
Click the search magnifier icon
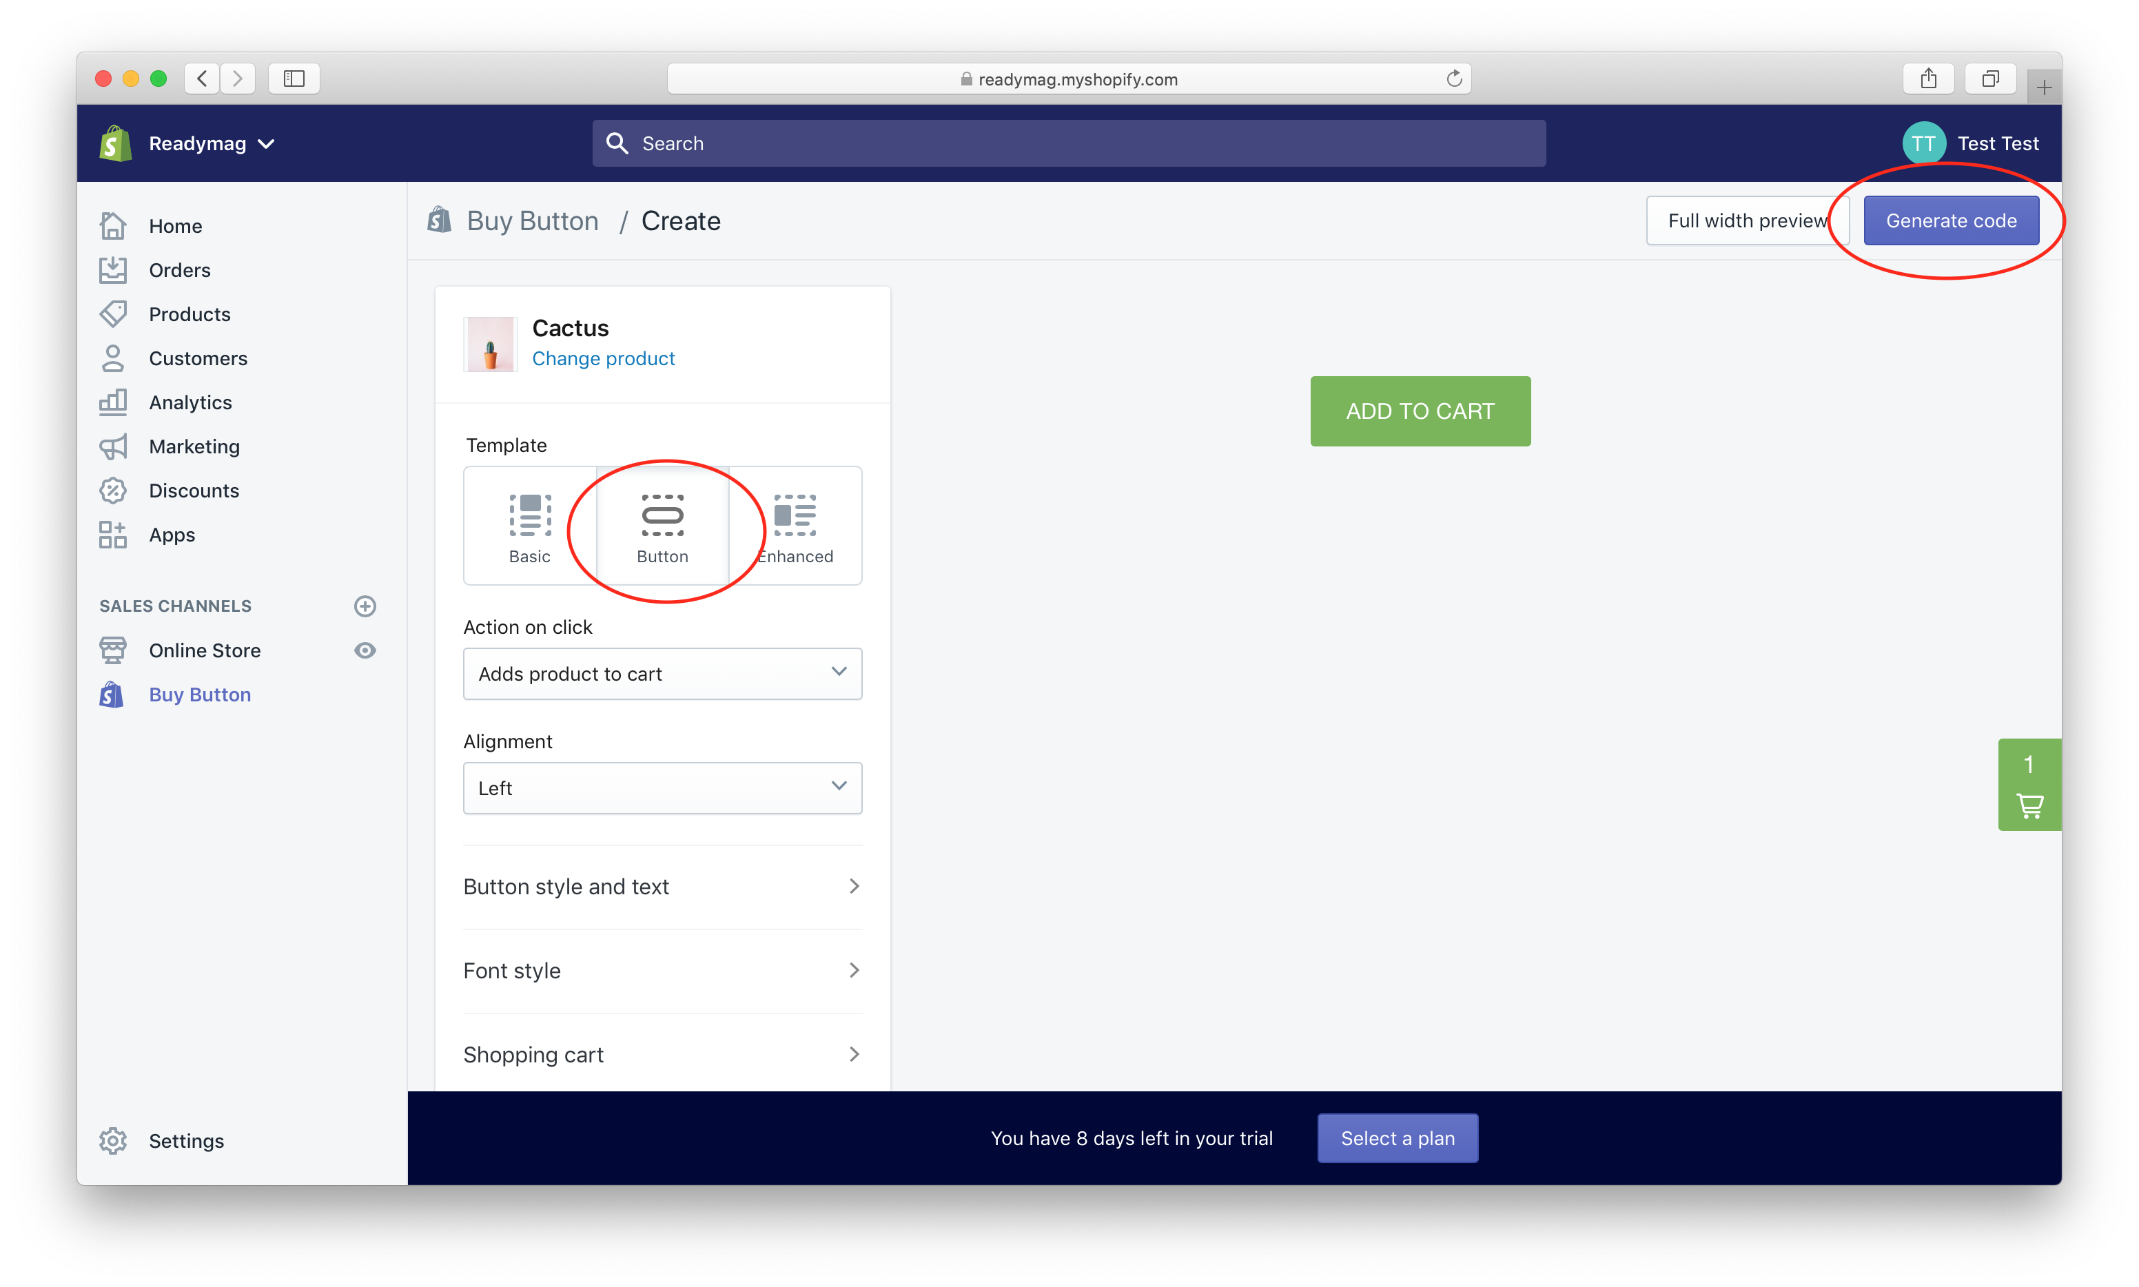617,143
